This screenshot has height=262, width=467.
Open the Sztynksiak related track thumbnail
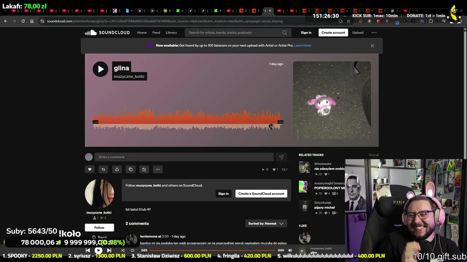pyautogui.click(x=304, y=206)
